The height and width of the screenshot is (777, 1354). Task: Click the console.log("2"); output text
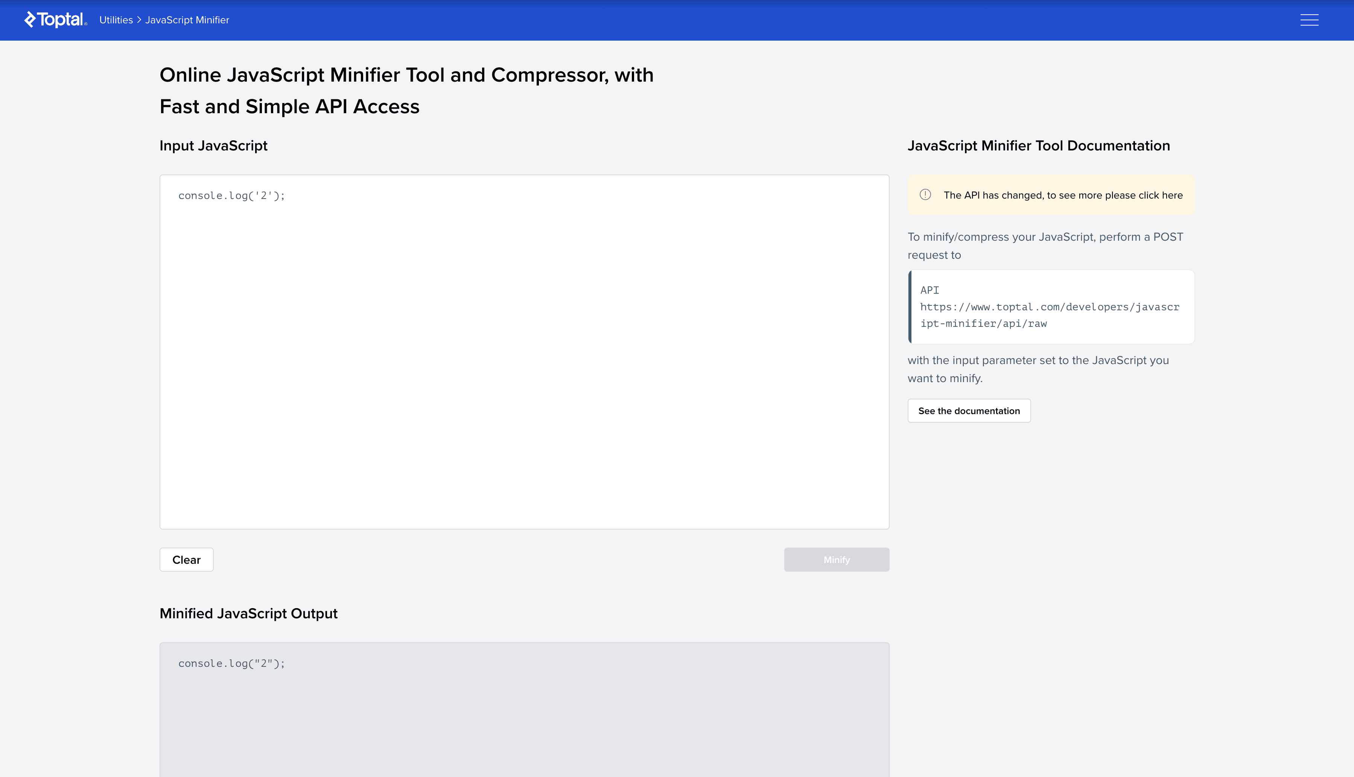coord(232,663)
